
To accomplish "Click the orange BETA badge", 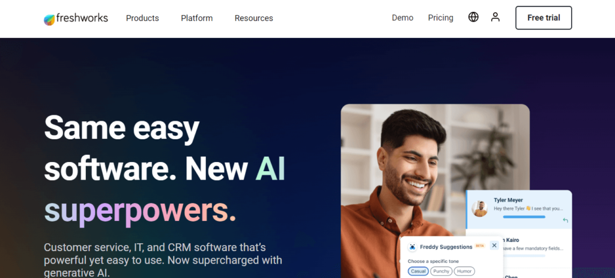I will 480,246.
